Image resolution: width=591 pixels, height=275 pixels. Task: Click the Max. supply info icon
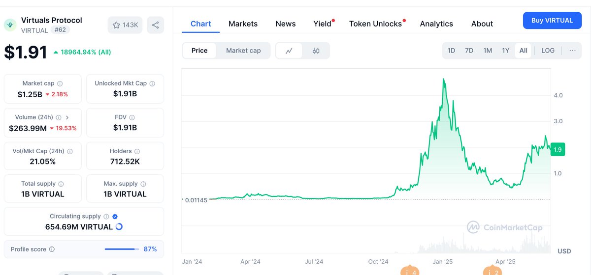pyautogui.click(x=143, y=184)
